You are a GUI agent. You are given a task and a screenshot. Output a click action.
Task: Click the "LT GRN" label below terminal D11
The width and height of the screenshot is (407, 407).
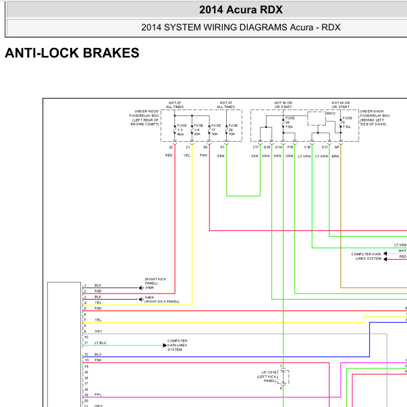pos(321,157)
